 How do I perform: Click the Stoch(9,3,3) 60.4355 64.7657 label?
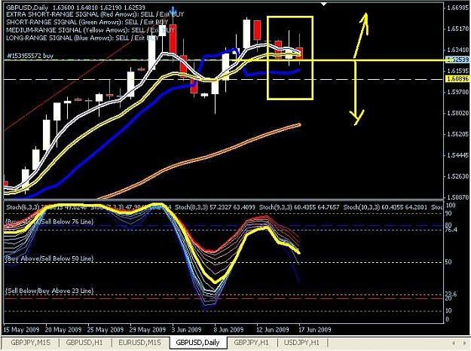299,207
